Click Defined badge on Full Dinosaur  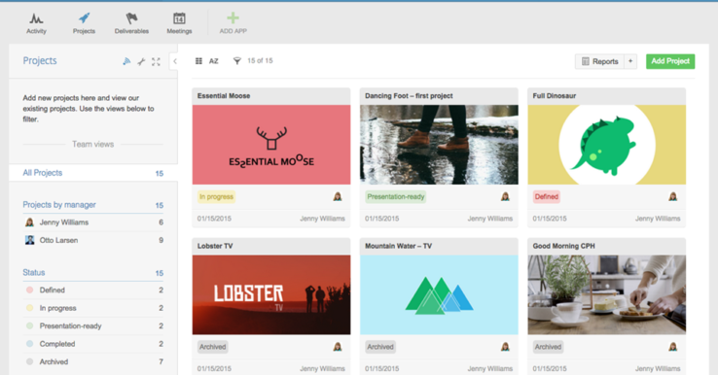point(547,196)
